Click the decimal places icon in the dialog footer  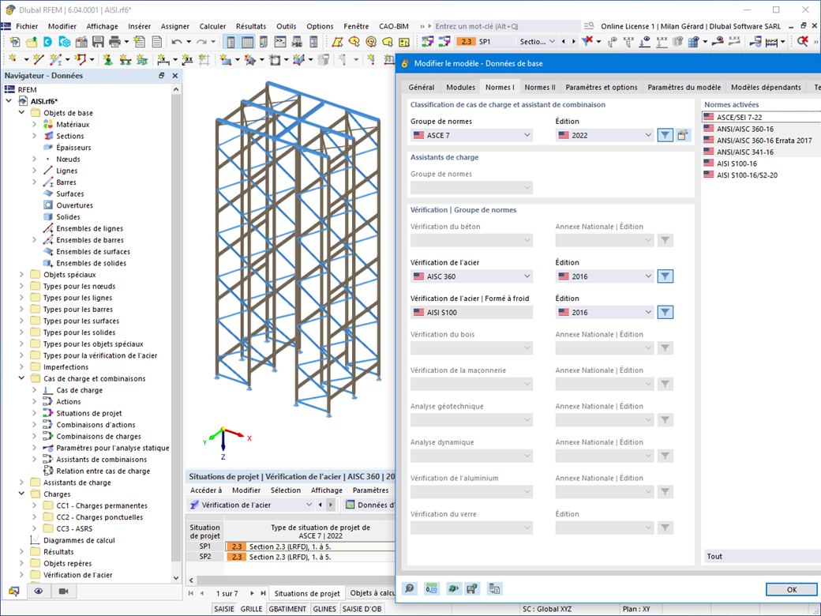click(431, 588)
